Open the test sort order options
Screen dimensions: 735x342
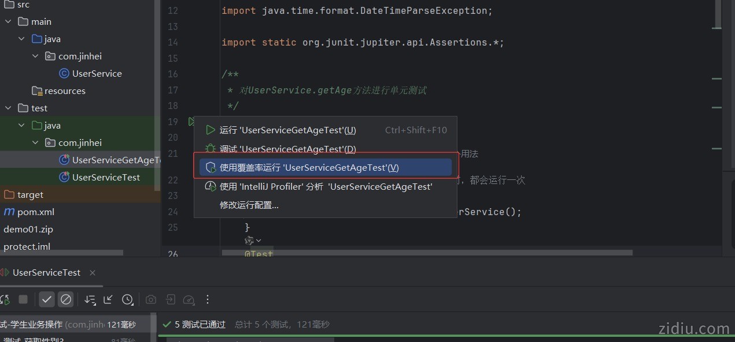tap(90, 299)
